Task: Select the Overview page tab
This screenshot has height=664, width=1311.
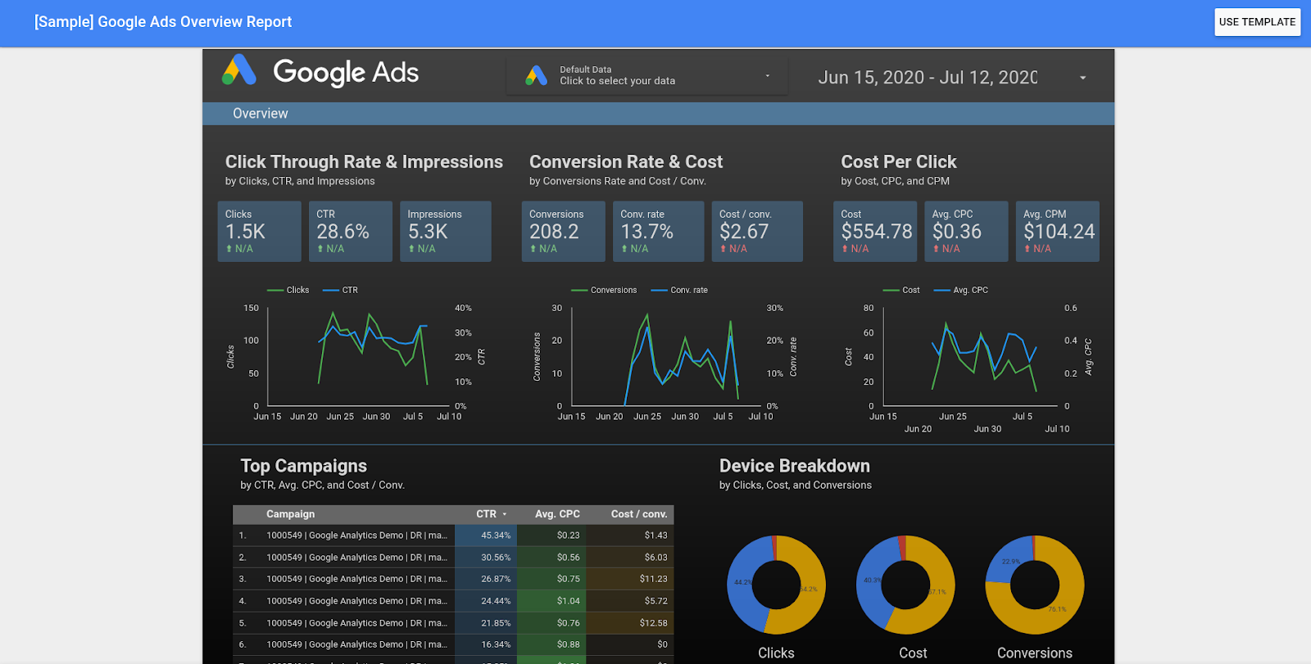Action: [x=261, y=114]
